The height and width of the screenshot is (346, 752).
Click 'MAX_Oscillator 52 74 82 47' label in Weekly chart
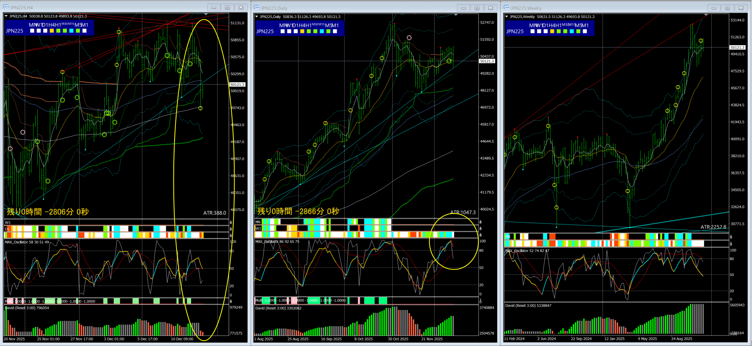(527, 251)
